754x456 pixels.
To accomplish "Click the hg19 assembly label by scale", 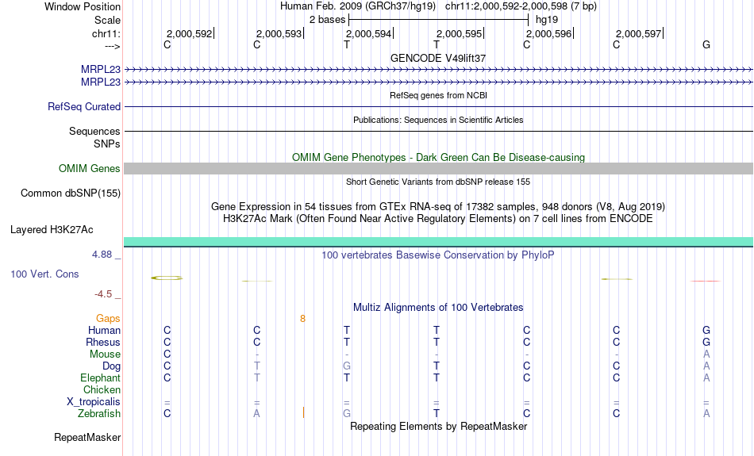I will pyautogui.click(x=547, y=20).
